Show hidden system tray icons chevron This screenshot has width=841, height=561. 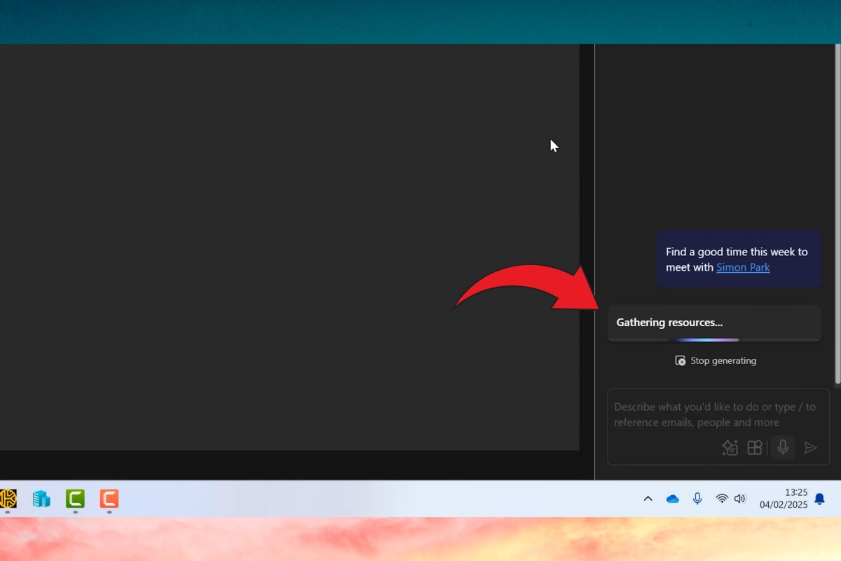click(648, 499)
